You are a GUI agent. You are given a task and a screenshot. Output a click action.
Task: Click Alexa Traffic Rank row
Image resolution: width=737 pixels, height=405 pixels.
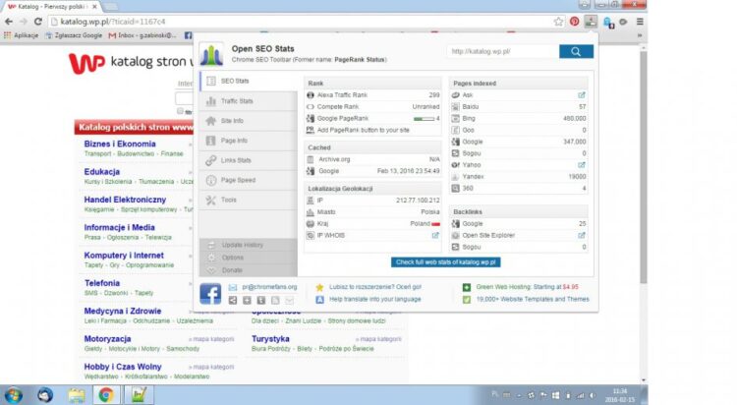click(373, 95)
